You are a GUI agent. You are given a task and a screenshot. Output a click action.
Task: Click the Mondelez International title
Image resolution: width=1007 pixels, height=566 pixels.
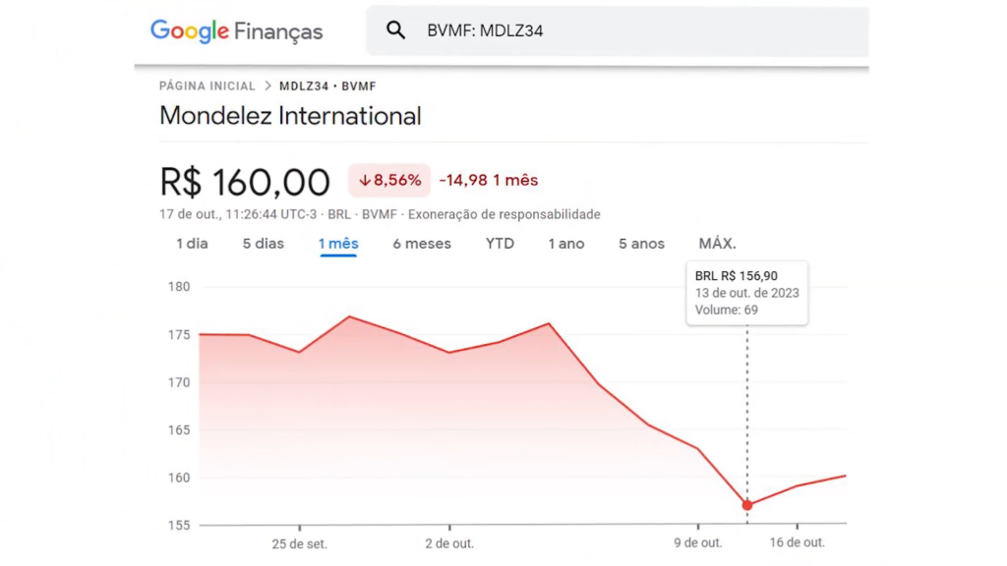click(x=289, y=115)
